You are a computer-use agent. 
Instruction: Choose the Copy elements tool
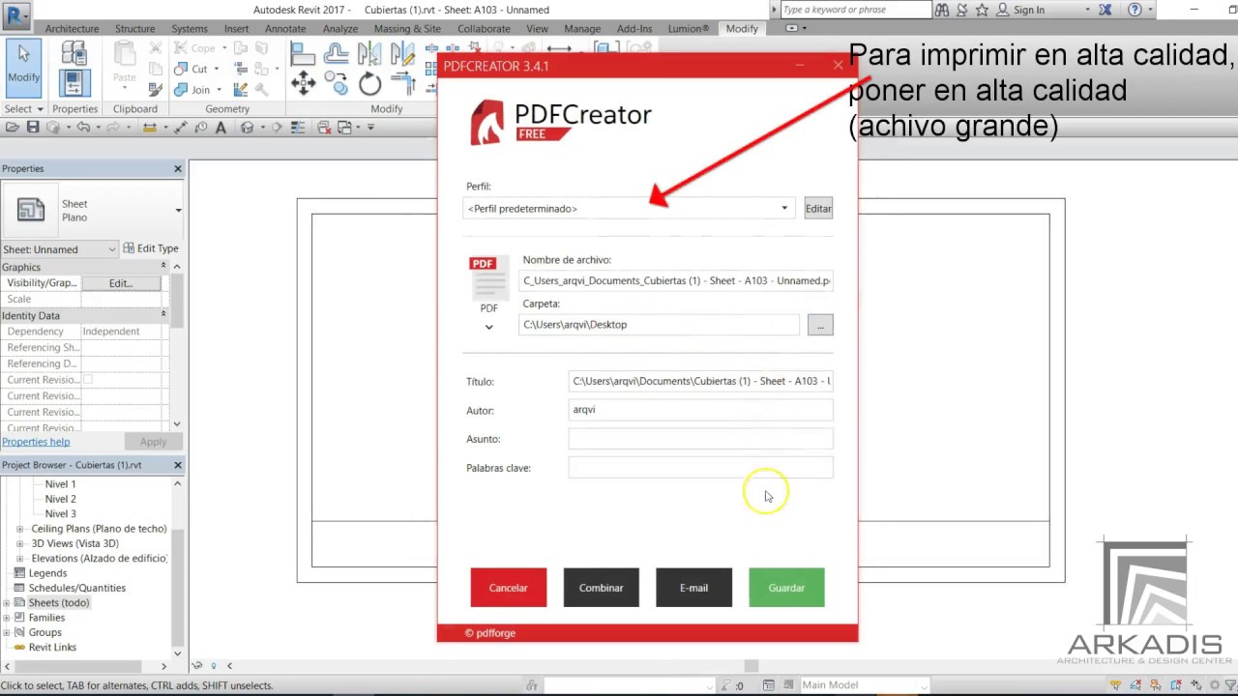pos(337,83)
